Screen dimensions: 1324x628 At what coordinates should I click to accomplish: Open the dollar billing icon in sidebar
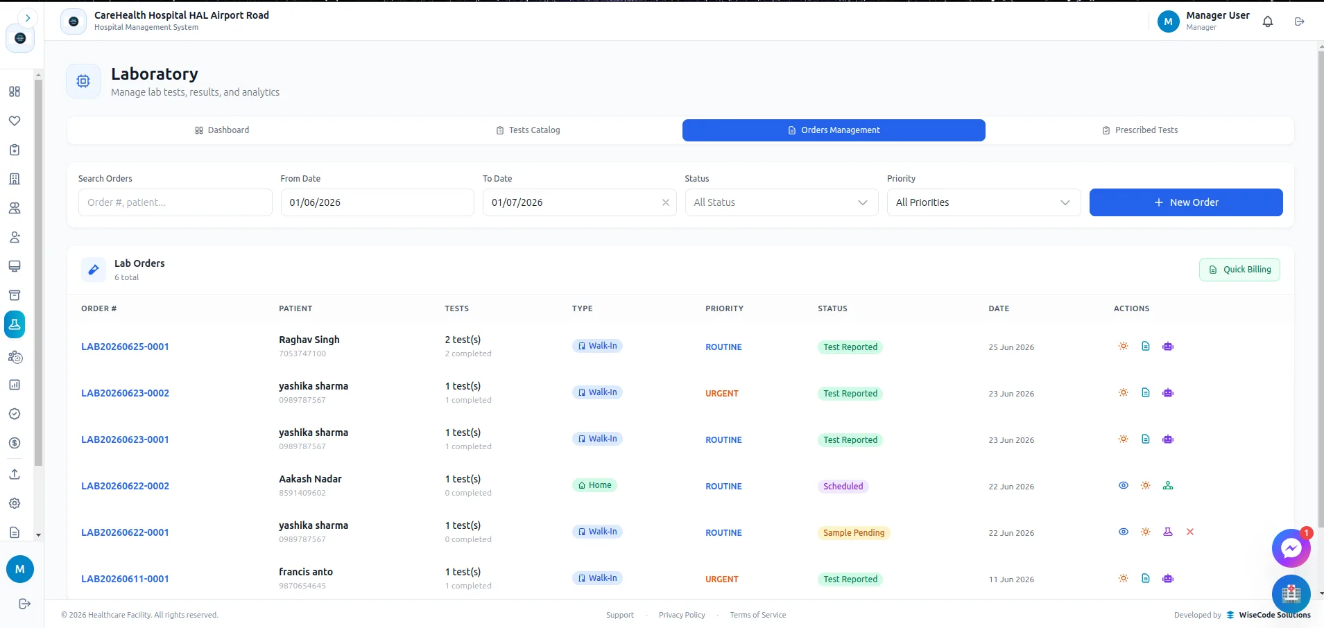[x=15, y=443]
